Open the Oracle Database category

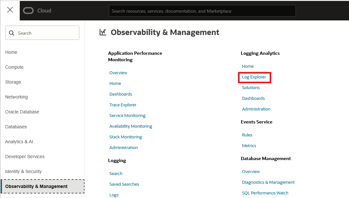click(22, 112)
